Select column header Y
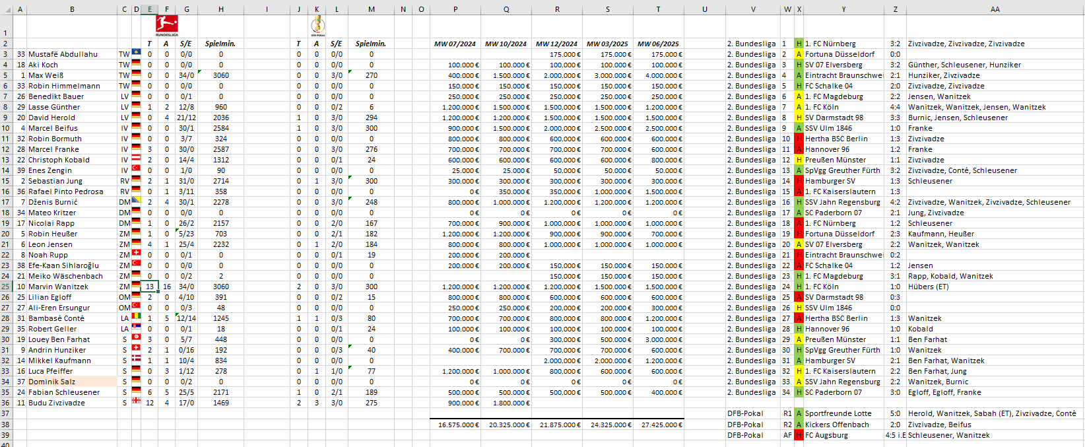The width and height of the screenshot is (1085, 447). click(x=843, y=9)
